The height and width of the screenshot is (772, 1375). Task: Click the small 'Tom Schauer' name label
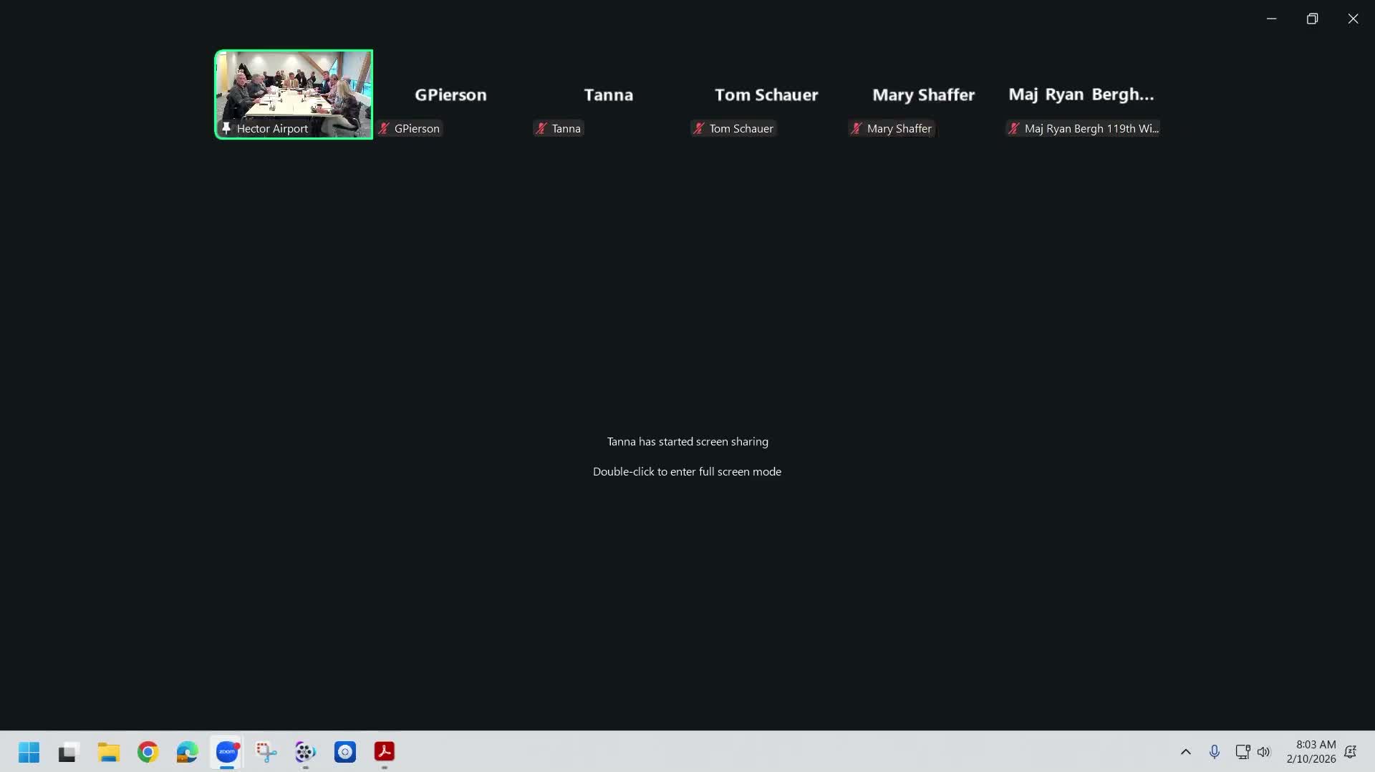point(741,129)
